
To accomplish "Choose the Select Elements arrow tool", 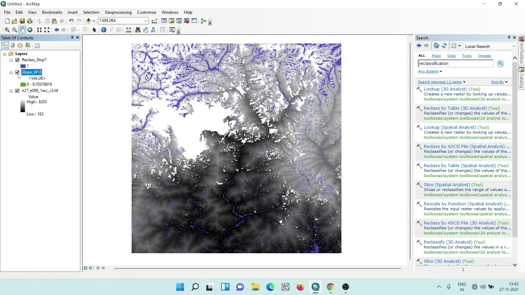I will coord(94,30).
